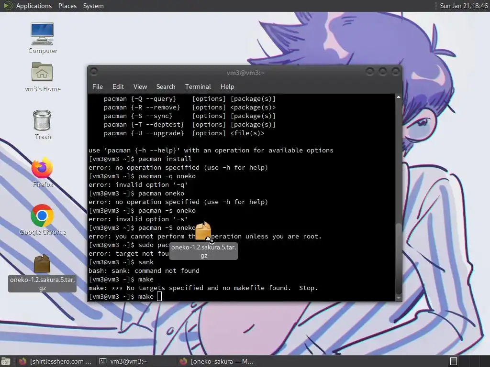Click the 'No targets specified' make error line
490x367 pixels.
click(x=203, y=288)
